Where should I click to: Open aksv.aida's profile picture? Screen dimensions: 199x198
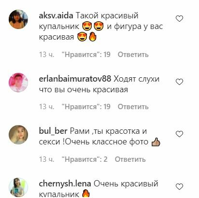pos(18,19)
